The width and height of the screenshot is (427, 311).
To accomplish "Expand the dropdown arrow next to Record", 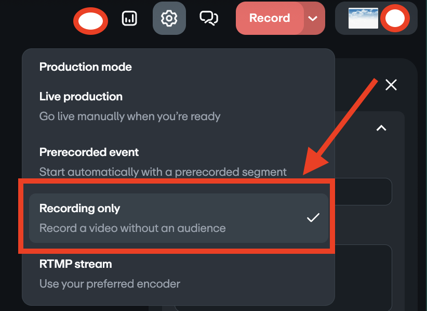I will [313, 18].
